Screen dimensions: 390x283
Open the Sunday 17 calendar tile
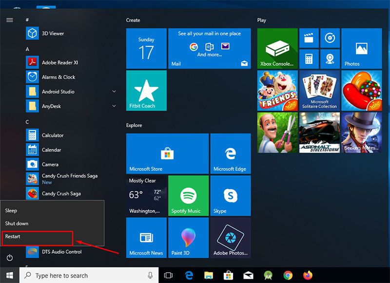point(146,48)
